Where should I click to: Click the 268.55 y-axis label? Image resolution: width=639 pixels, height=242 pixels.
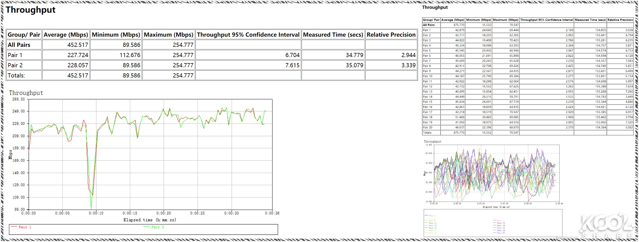18,99
